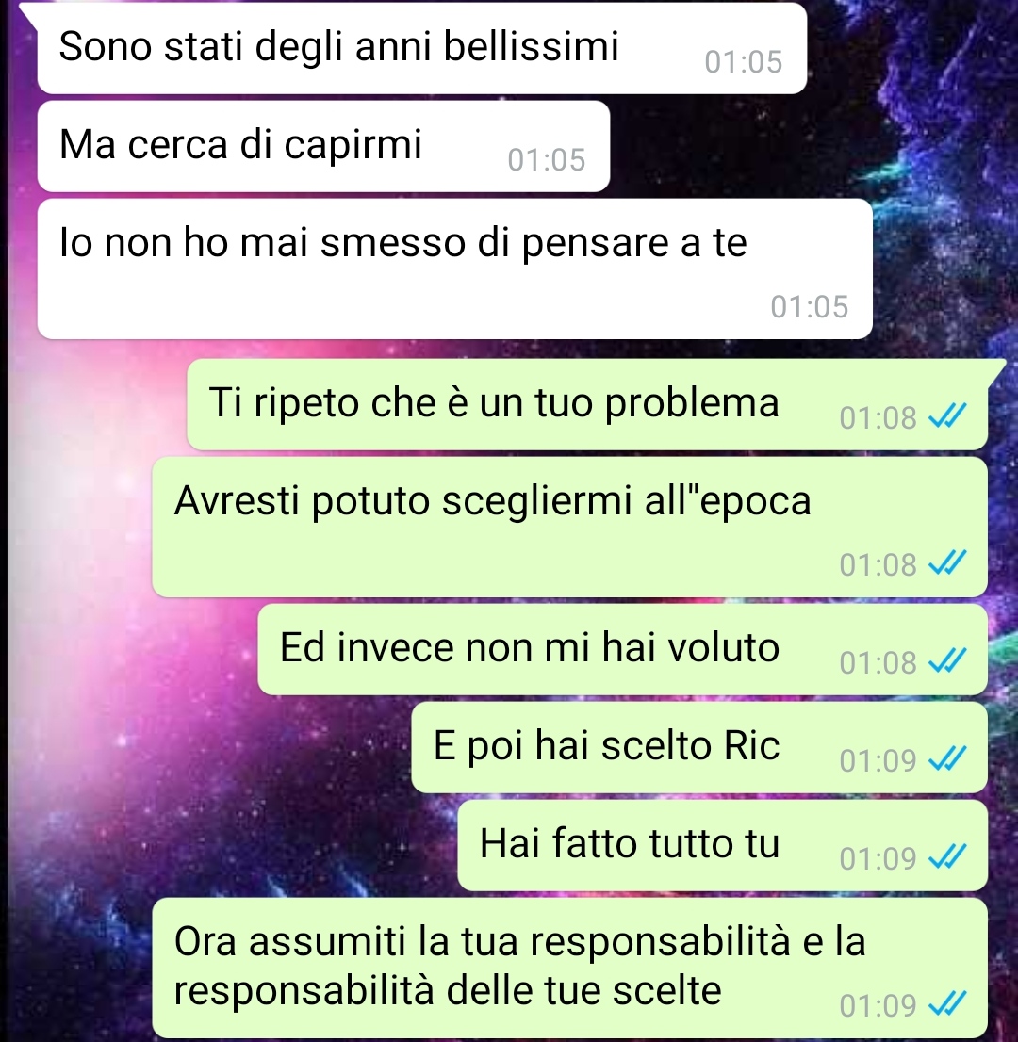Select the message 'E poi hai scelto Ric'
The image size is (1018, 1042).
pyautogui.click(x=699, y=747)
